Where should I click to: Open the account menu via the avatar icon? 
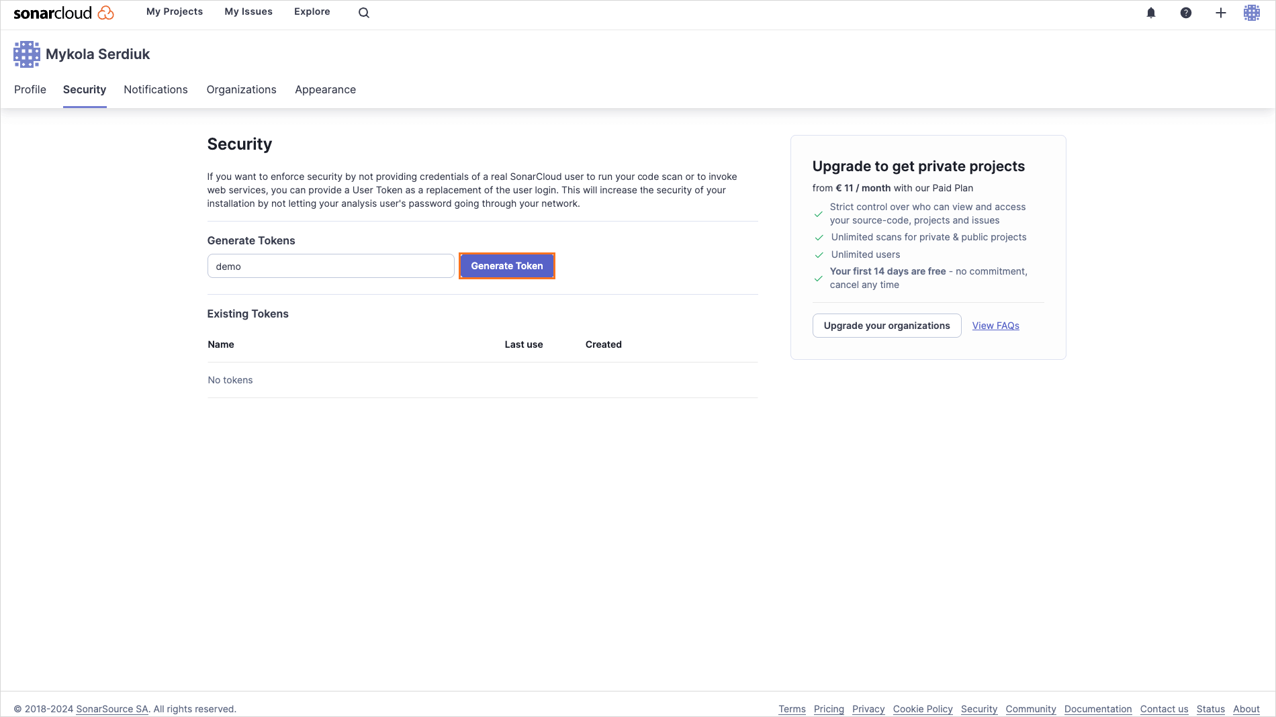1252,13
